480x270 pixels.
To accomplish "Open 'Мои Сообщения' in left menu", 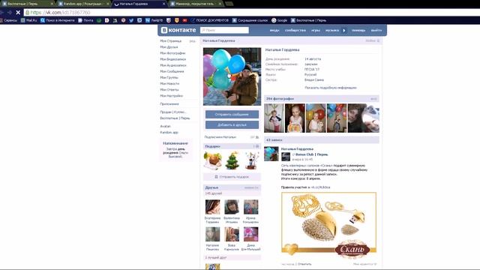I will 172,72.
